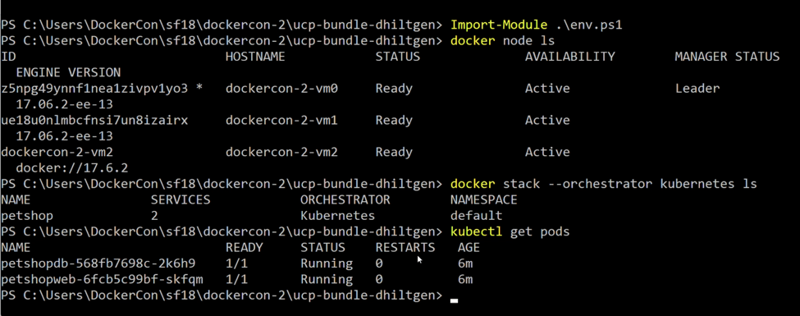Click the MANAGER STATUS column header
The width and height of the screenshot is (800, 316).
tap(727, 56)
